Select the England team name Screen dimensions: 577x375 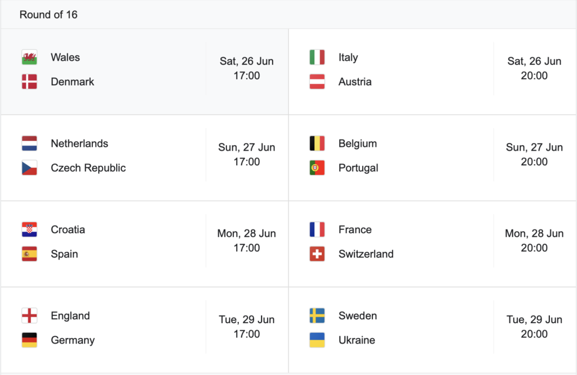pyautogui.click(x=70, y=316)
